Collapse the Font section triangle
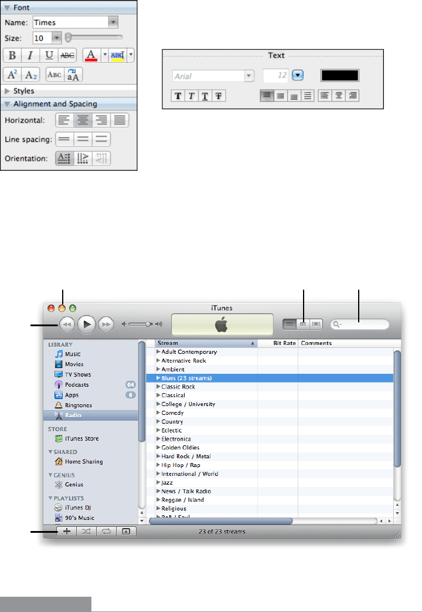422x612 pixels. pos(6,8)
